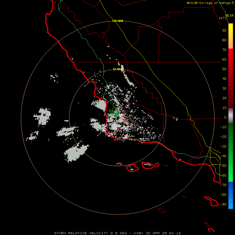Click the 60 value on the velocity scale
The image size is (235, 235).
pyautogui.click(x=224, y=60)
